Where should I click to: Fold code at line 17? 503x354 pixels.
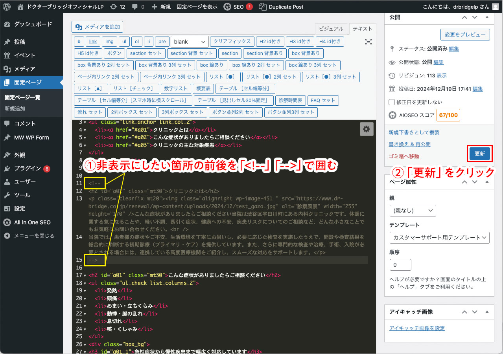pyautogui.click(x=85, y=275)
